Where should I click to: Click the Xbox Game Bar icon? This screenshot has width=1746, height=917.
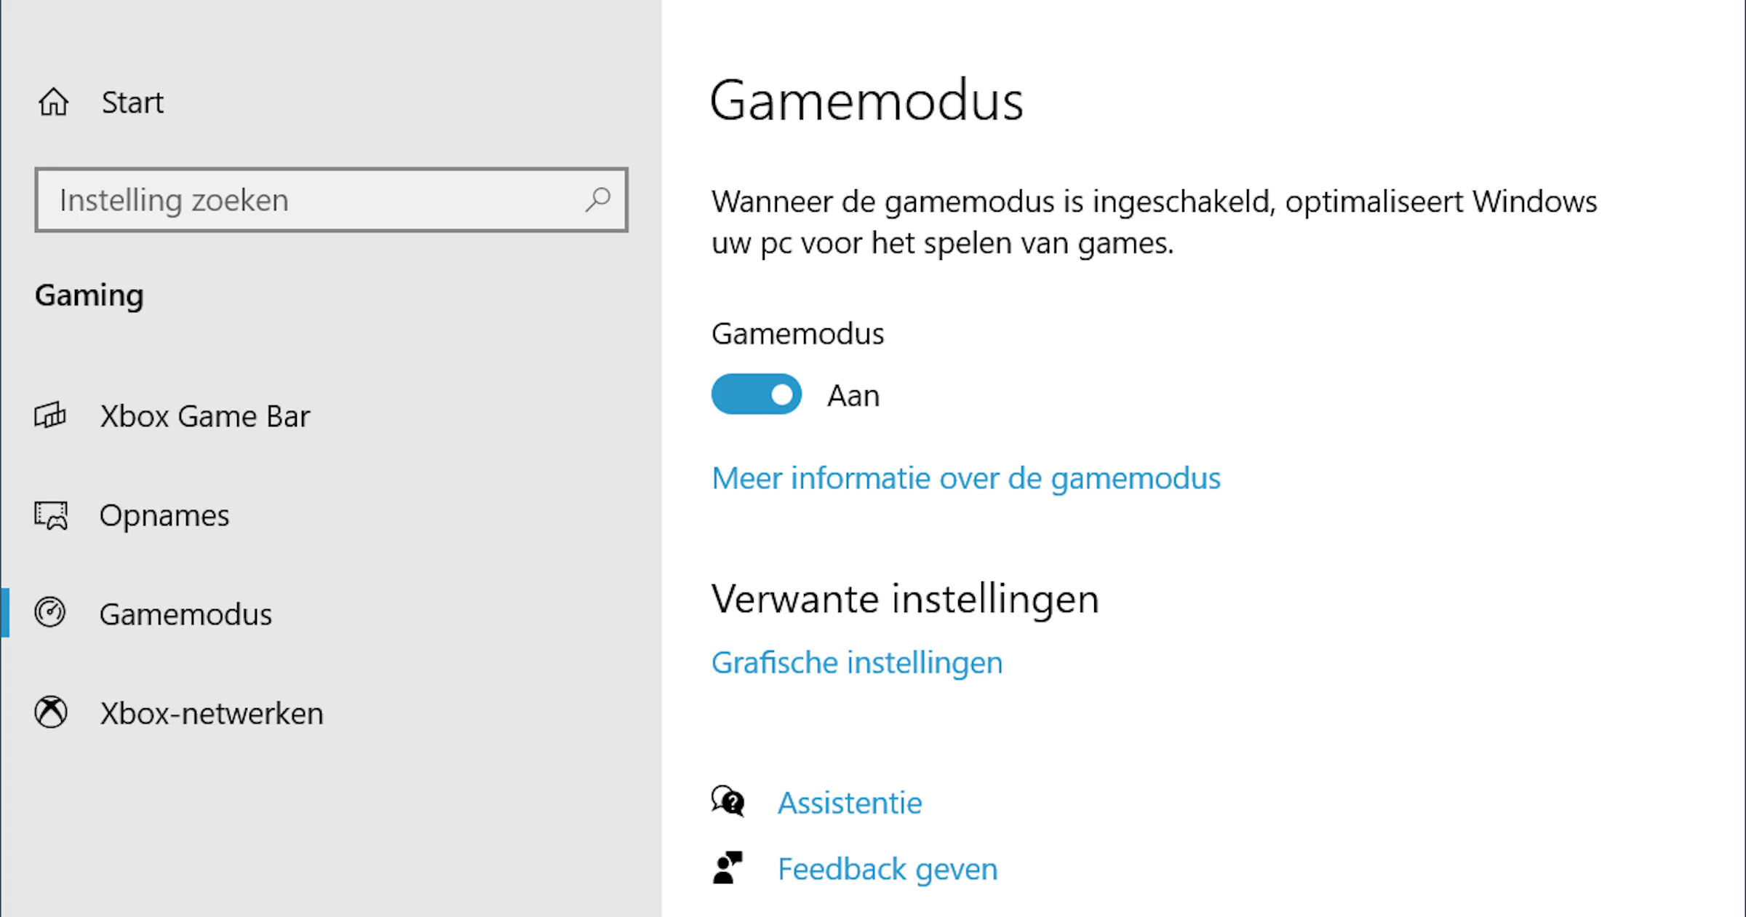(x=49, y=416)
